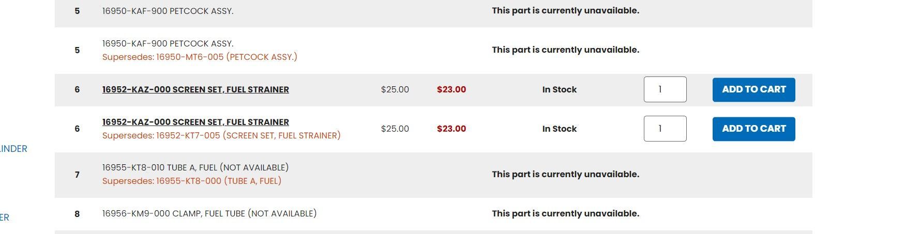Image resolution: width=905 pixels, height=234 pixels.
Task: Select the 16956-KM9-000 CLAMP, FUEL TUBE entry
Action: [209, 213]
